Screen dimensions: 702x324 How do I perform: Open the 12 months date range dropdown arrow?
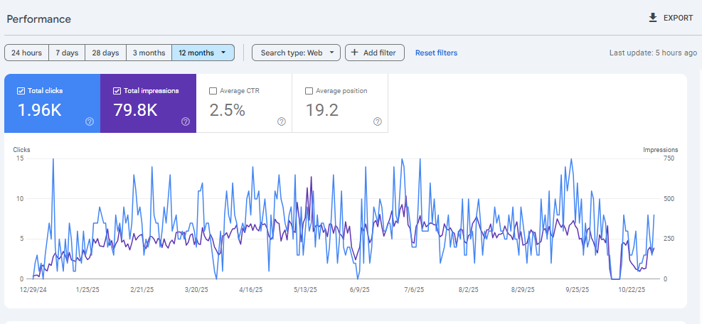223,53
